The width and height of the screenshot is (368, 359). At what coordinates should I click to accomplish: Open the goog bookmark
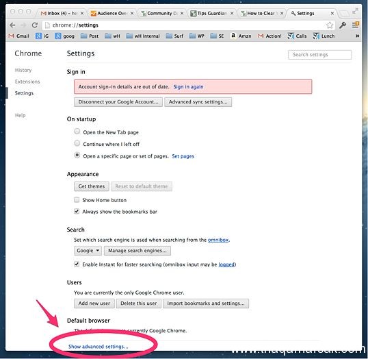65,36
